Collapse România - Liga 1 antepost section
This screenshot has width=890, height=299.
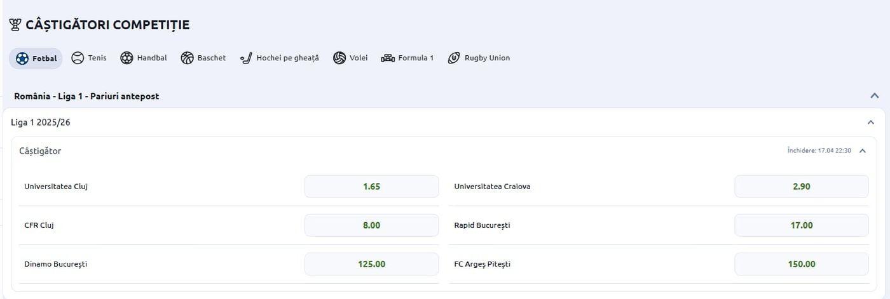tap(875, 96)
